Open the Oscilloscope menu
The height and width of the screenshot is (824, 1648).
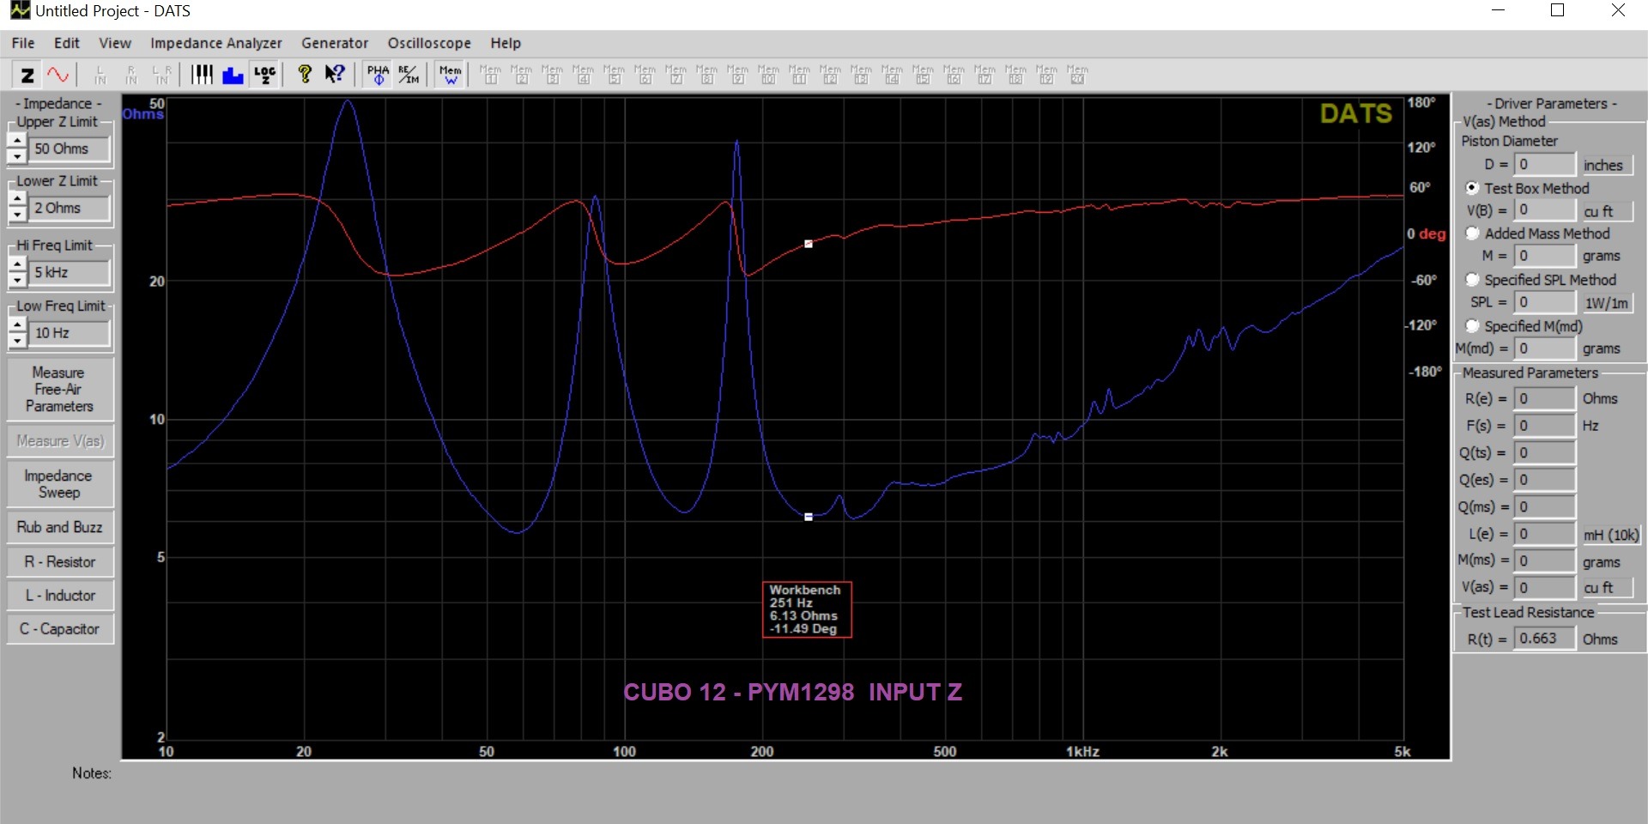429,43
